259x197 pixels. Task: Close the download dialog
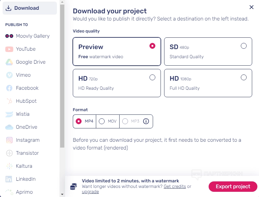[251, 7]
